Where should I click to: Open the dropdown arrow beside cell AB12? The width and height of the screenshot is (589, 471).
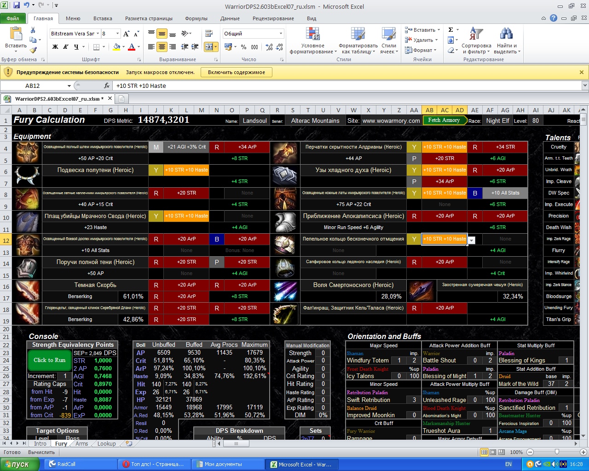point(472,240)
